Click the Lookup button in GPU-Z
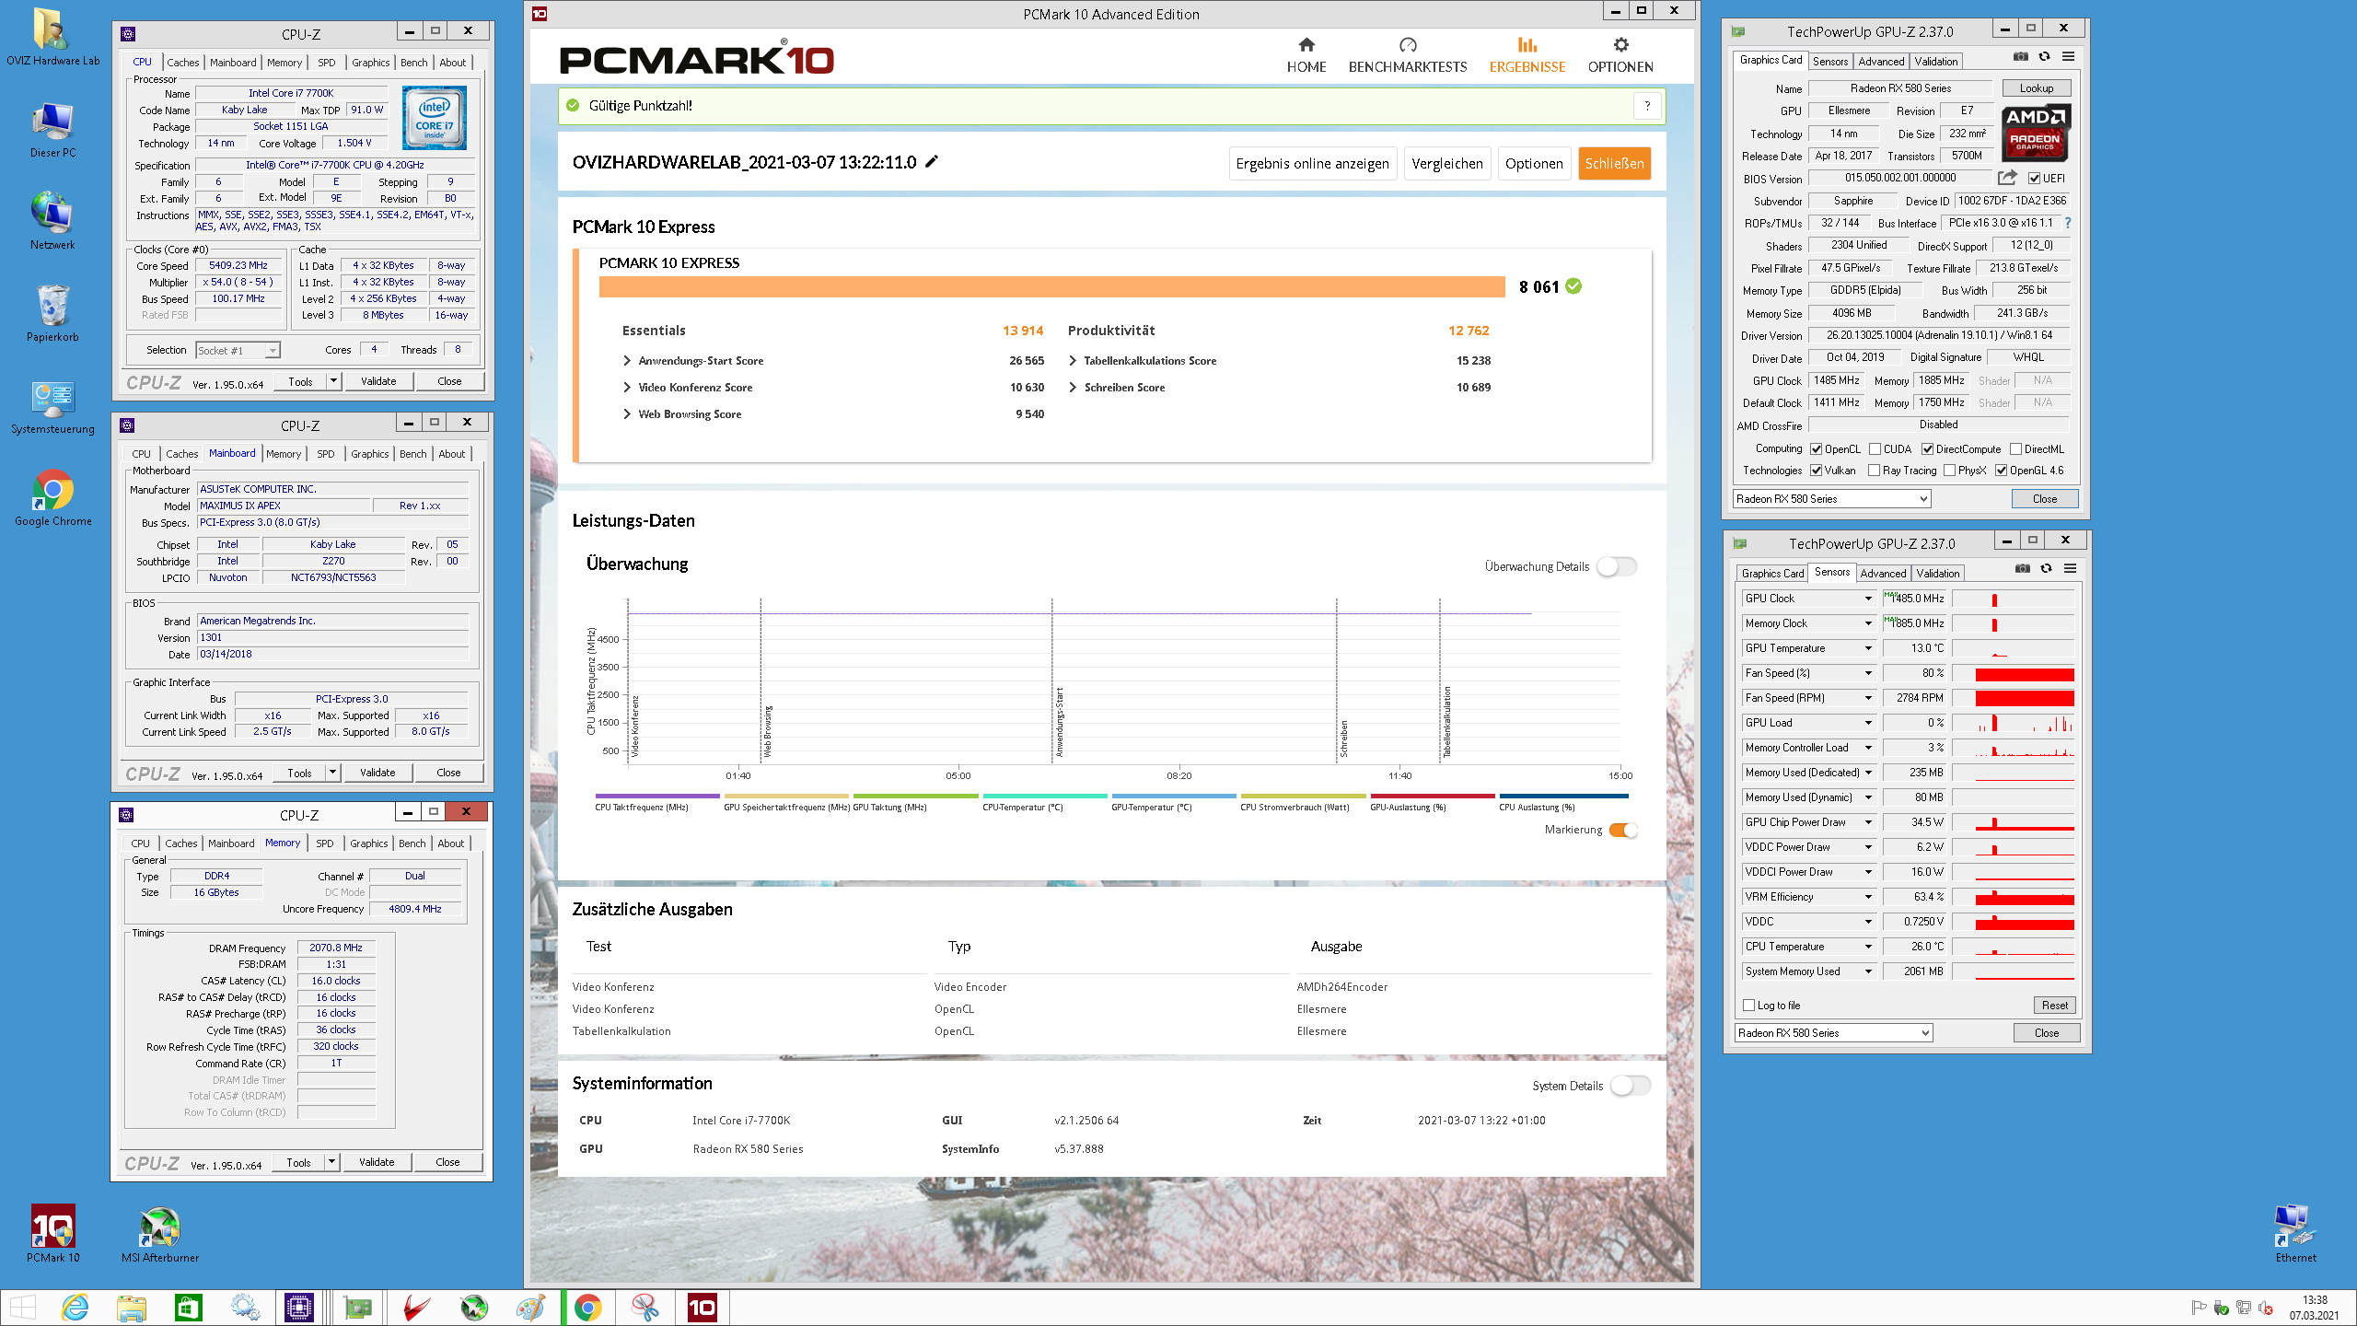 point(2037,88)
